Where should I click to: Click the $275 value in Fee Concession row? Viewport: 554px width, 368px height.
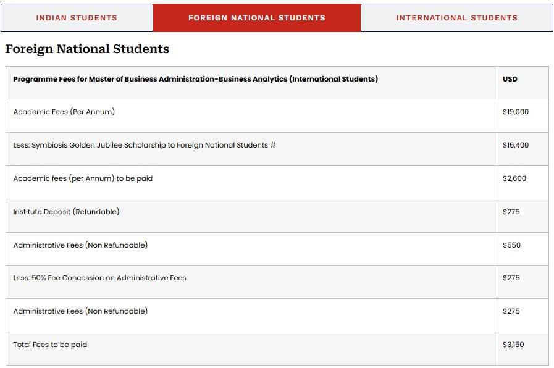[x=511, y=278]
